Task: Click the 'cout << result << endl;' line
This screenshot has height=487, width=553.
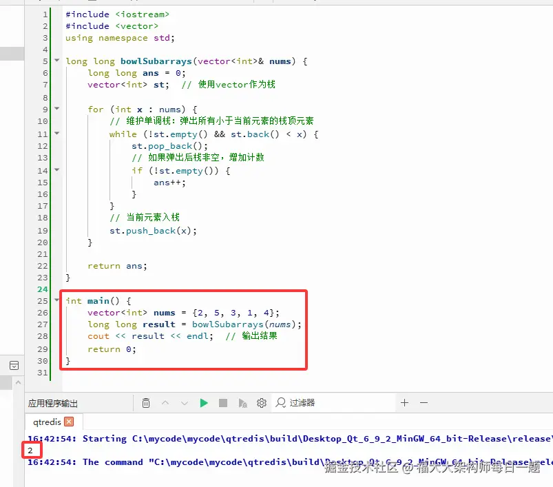Action: point(150,336)
